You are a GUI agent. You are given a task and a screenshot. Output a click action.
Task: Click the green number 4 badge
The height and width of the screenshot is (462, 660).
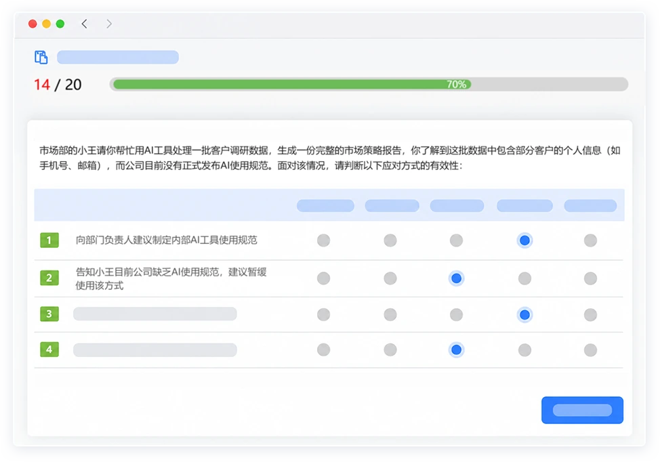point(49,350)
